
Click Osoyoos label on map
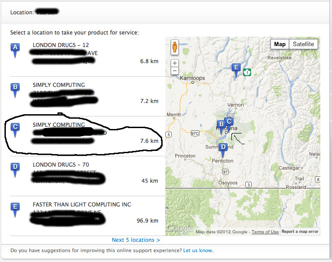click(x=228, y=183)
